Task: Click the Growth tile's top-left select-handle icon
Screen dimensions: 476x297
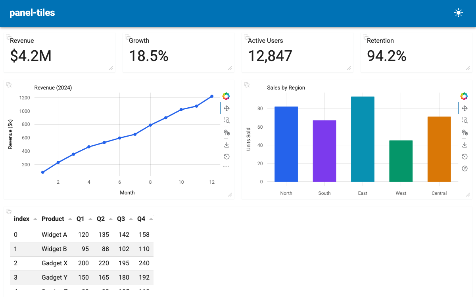Action: point(128,37)
